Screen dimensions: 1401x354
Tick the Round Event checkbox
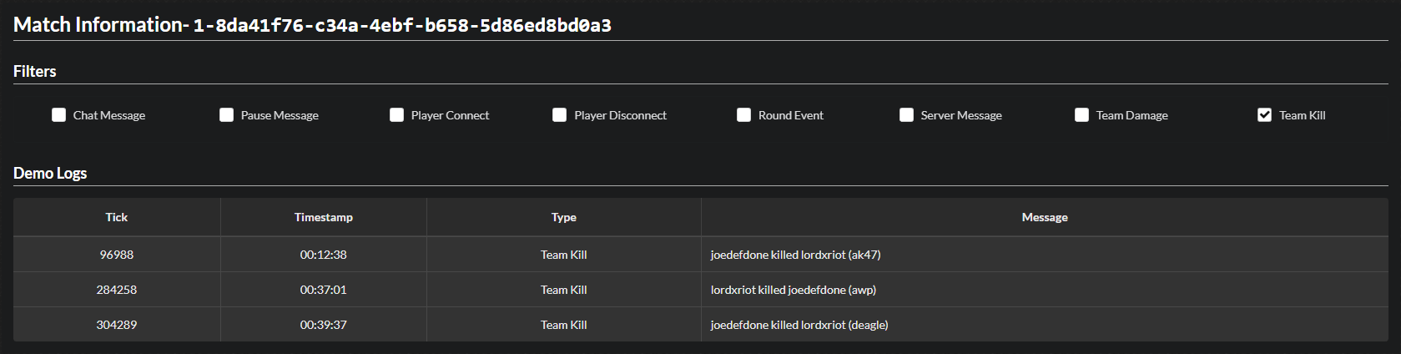pos(744,115)
